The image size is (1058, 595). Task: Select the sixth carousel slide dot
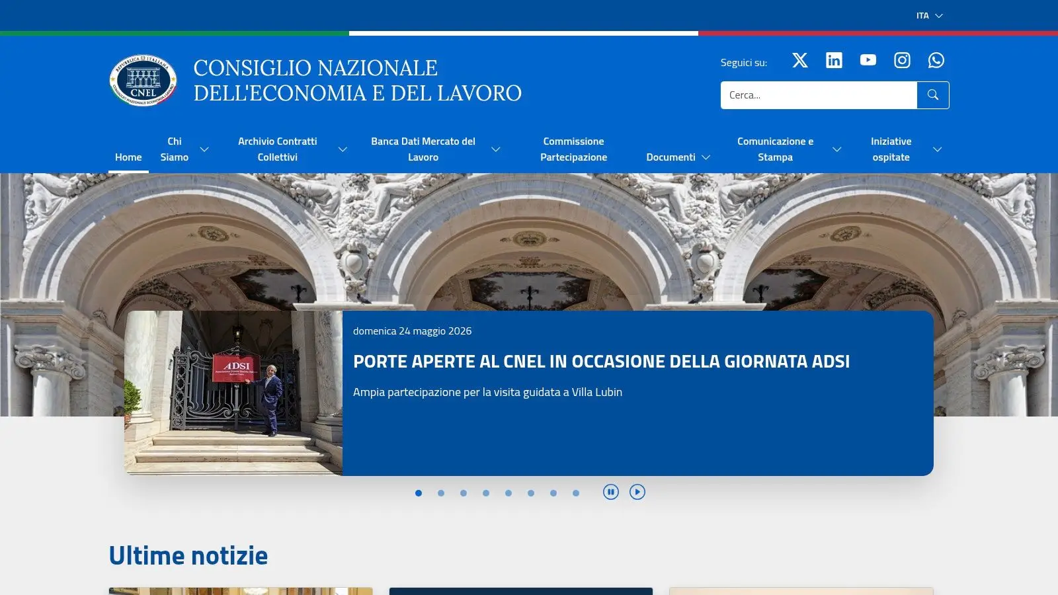(531, 493)
